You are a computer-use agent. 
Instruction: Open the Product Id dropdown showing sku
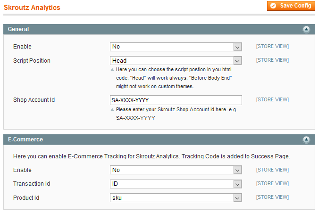(176, 198)
